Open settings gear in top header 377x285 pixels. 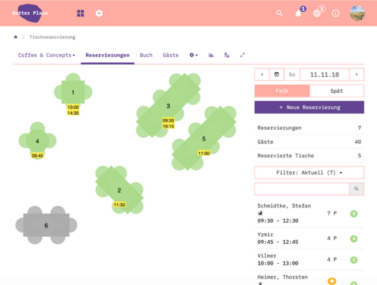[x=99, y=13]
